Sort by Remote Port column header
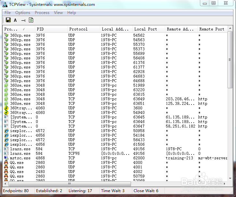Image resolution: width=236 pixels, height=197 pixels. pyautogui.click(x=212, y=29)
